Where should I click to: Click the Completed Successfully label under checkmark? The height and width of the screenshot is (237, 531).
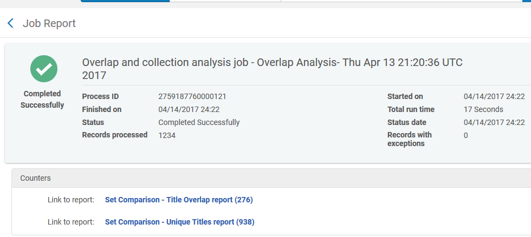coord(42,100)
